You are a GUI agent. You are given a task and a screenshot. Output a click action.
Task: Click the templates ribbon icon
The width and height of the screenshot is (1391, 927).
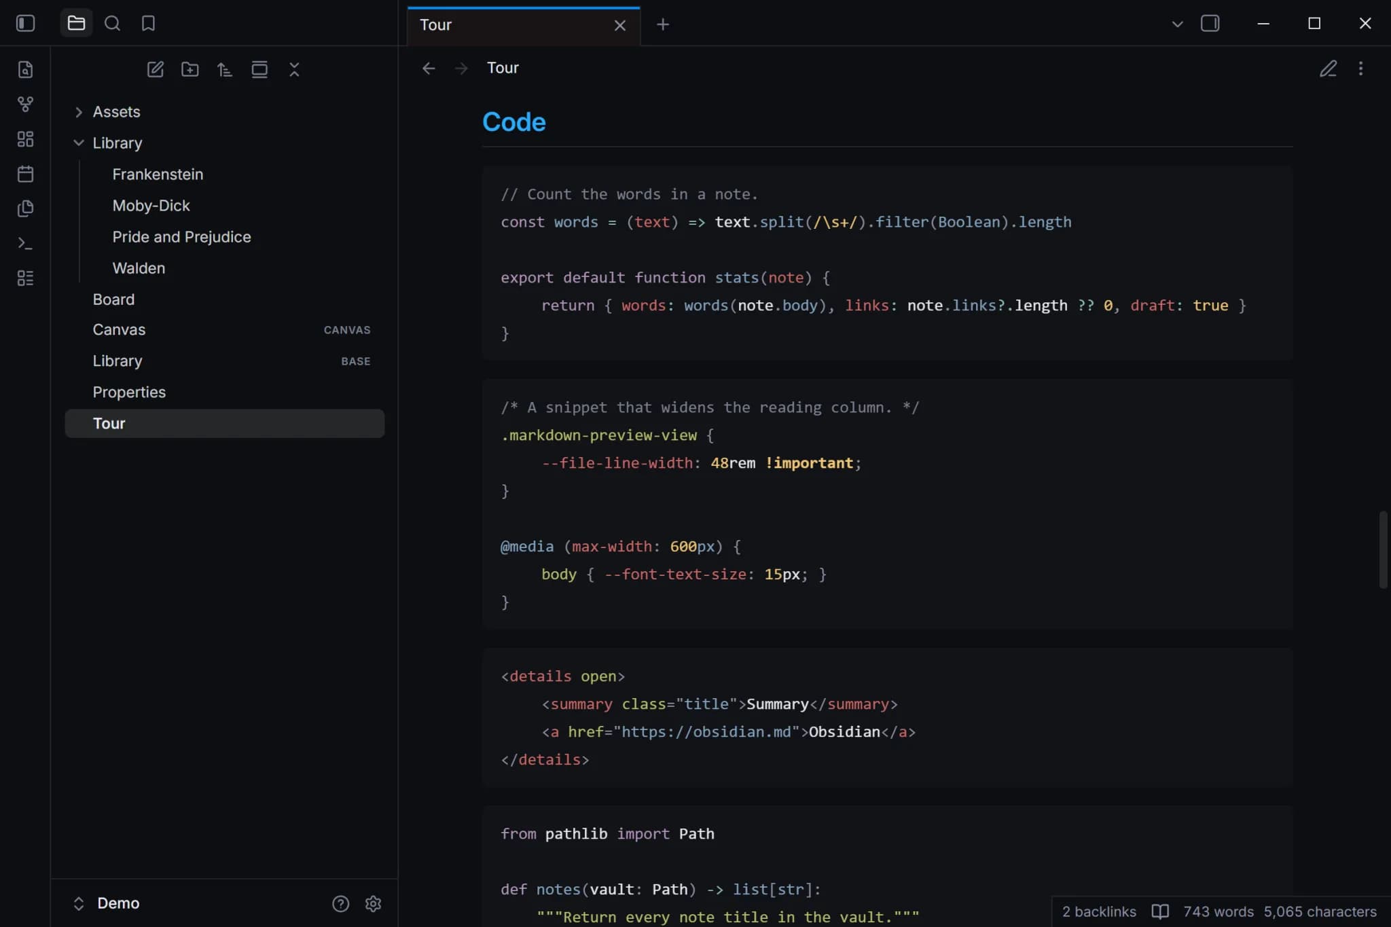pos(25,208)
